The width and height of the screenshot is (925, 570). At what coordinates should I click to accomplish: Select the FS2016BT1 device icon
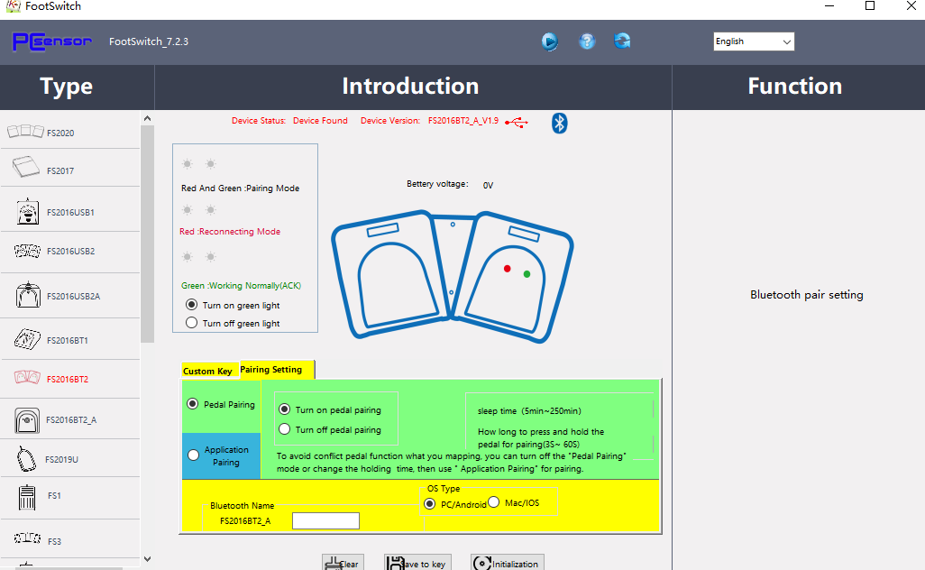pyautogui.click(x=27, y=339)
